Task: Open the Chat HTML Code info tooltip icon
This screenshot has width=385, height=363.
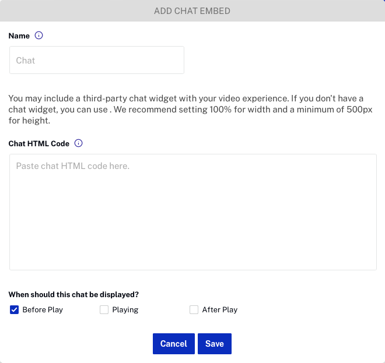Action: (78, 143)
